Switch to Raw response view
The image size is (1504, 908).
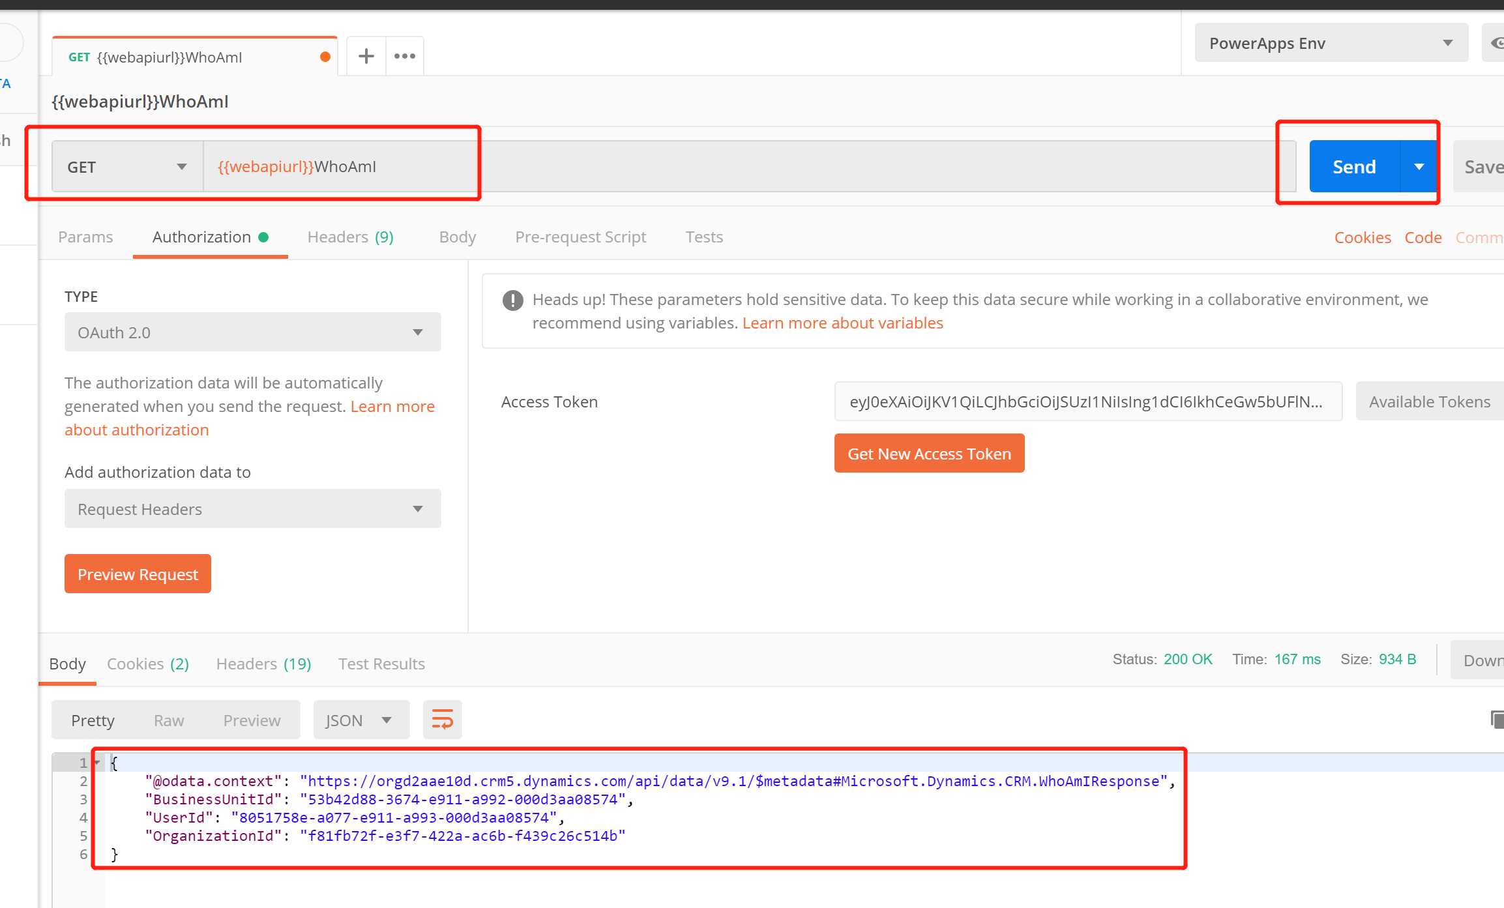click(169, 720)
